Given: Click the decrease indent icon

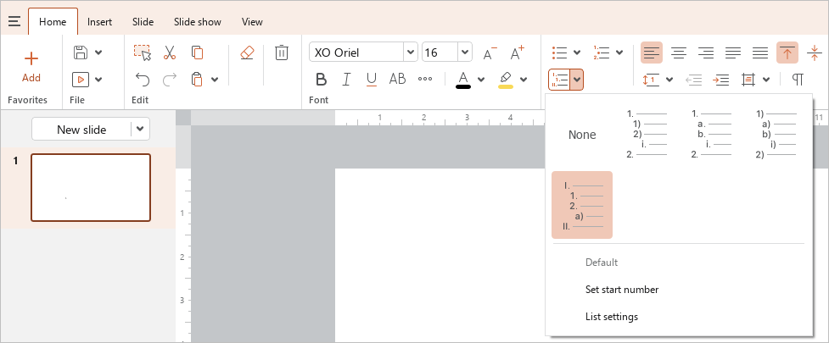Looking at the screenshot, I should (x=693, y=80).
